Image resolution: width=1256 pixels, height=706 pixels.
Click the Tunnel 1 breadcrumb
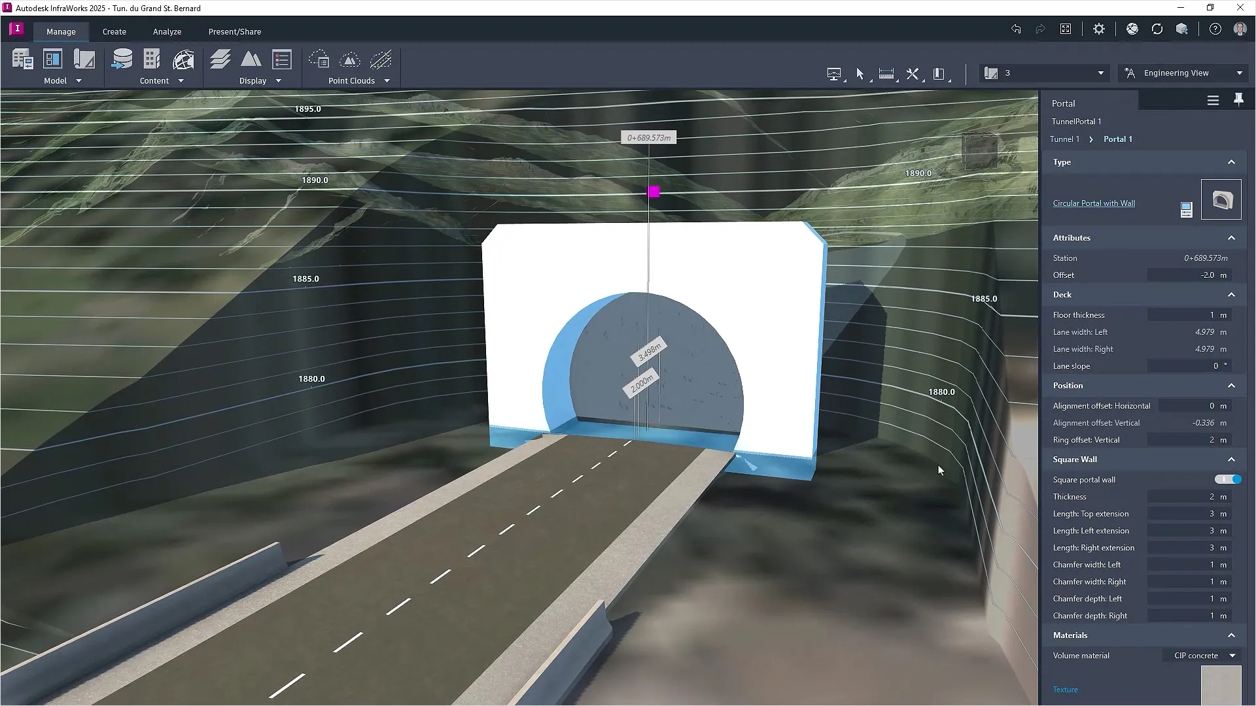(1064, 139)
